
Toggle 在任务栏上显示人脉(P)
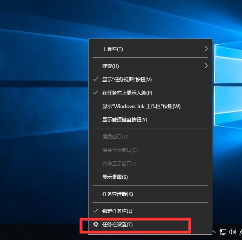click(x=150, y=93)
